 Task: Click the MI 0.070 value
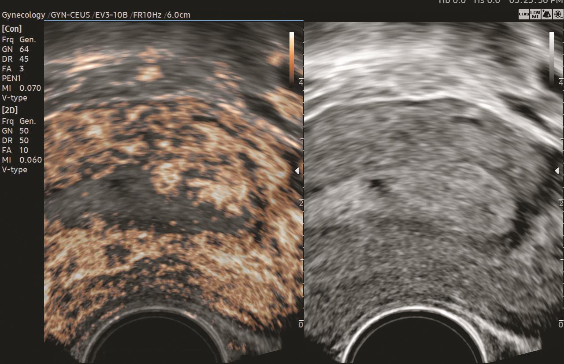click(22, 88)
